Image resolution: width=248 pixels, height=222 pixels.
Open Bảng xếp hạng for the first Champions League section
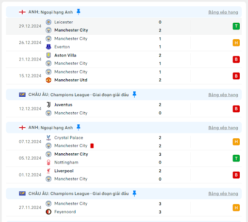coord(223,95)
